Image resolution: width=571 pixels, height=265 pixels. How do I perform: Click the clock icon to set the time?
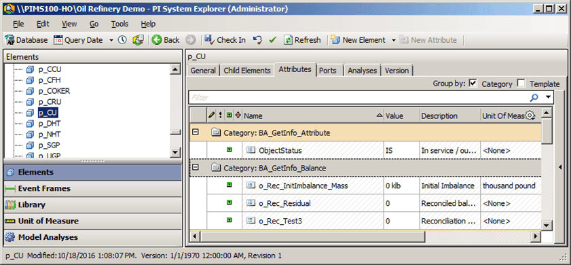click(122, 40)
